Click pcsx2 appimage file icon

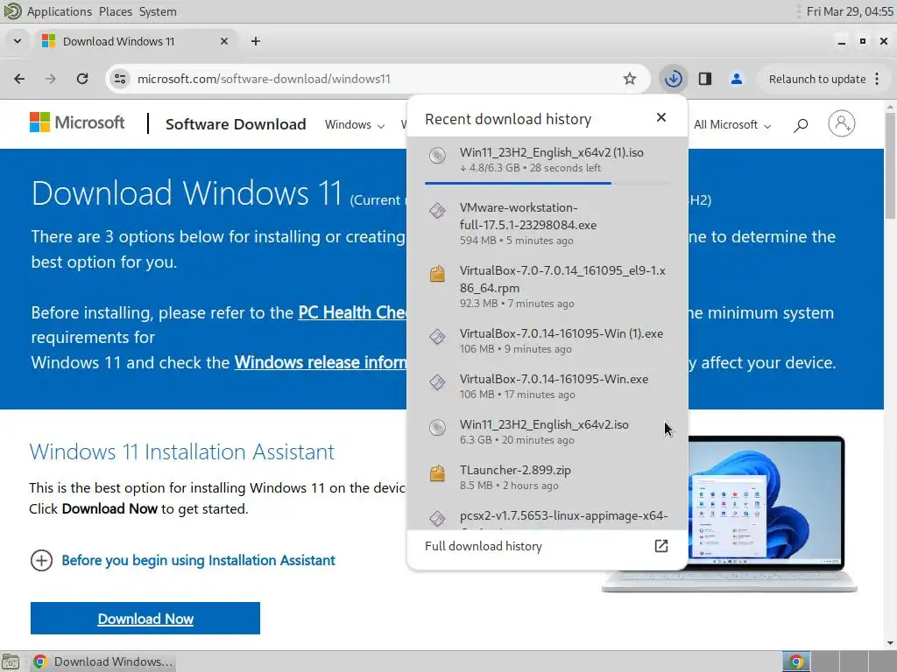pos(438,518)
